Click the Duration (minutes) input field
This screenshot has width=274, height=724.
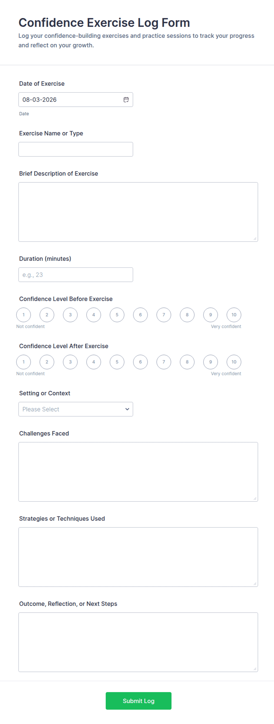pyautogui.click(x=76, y=275)
